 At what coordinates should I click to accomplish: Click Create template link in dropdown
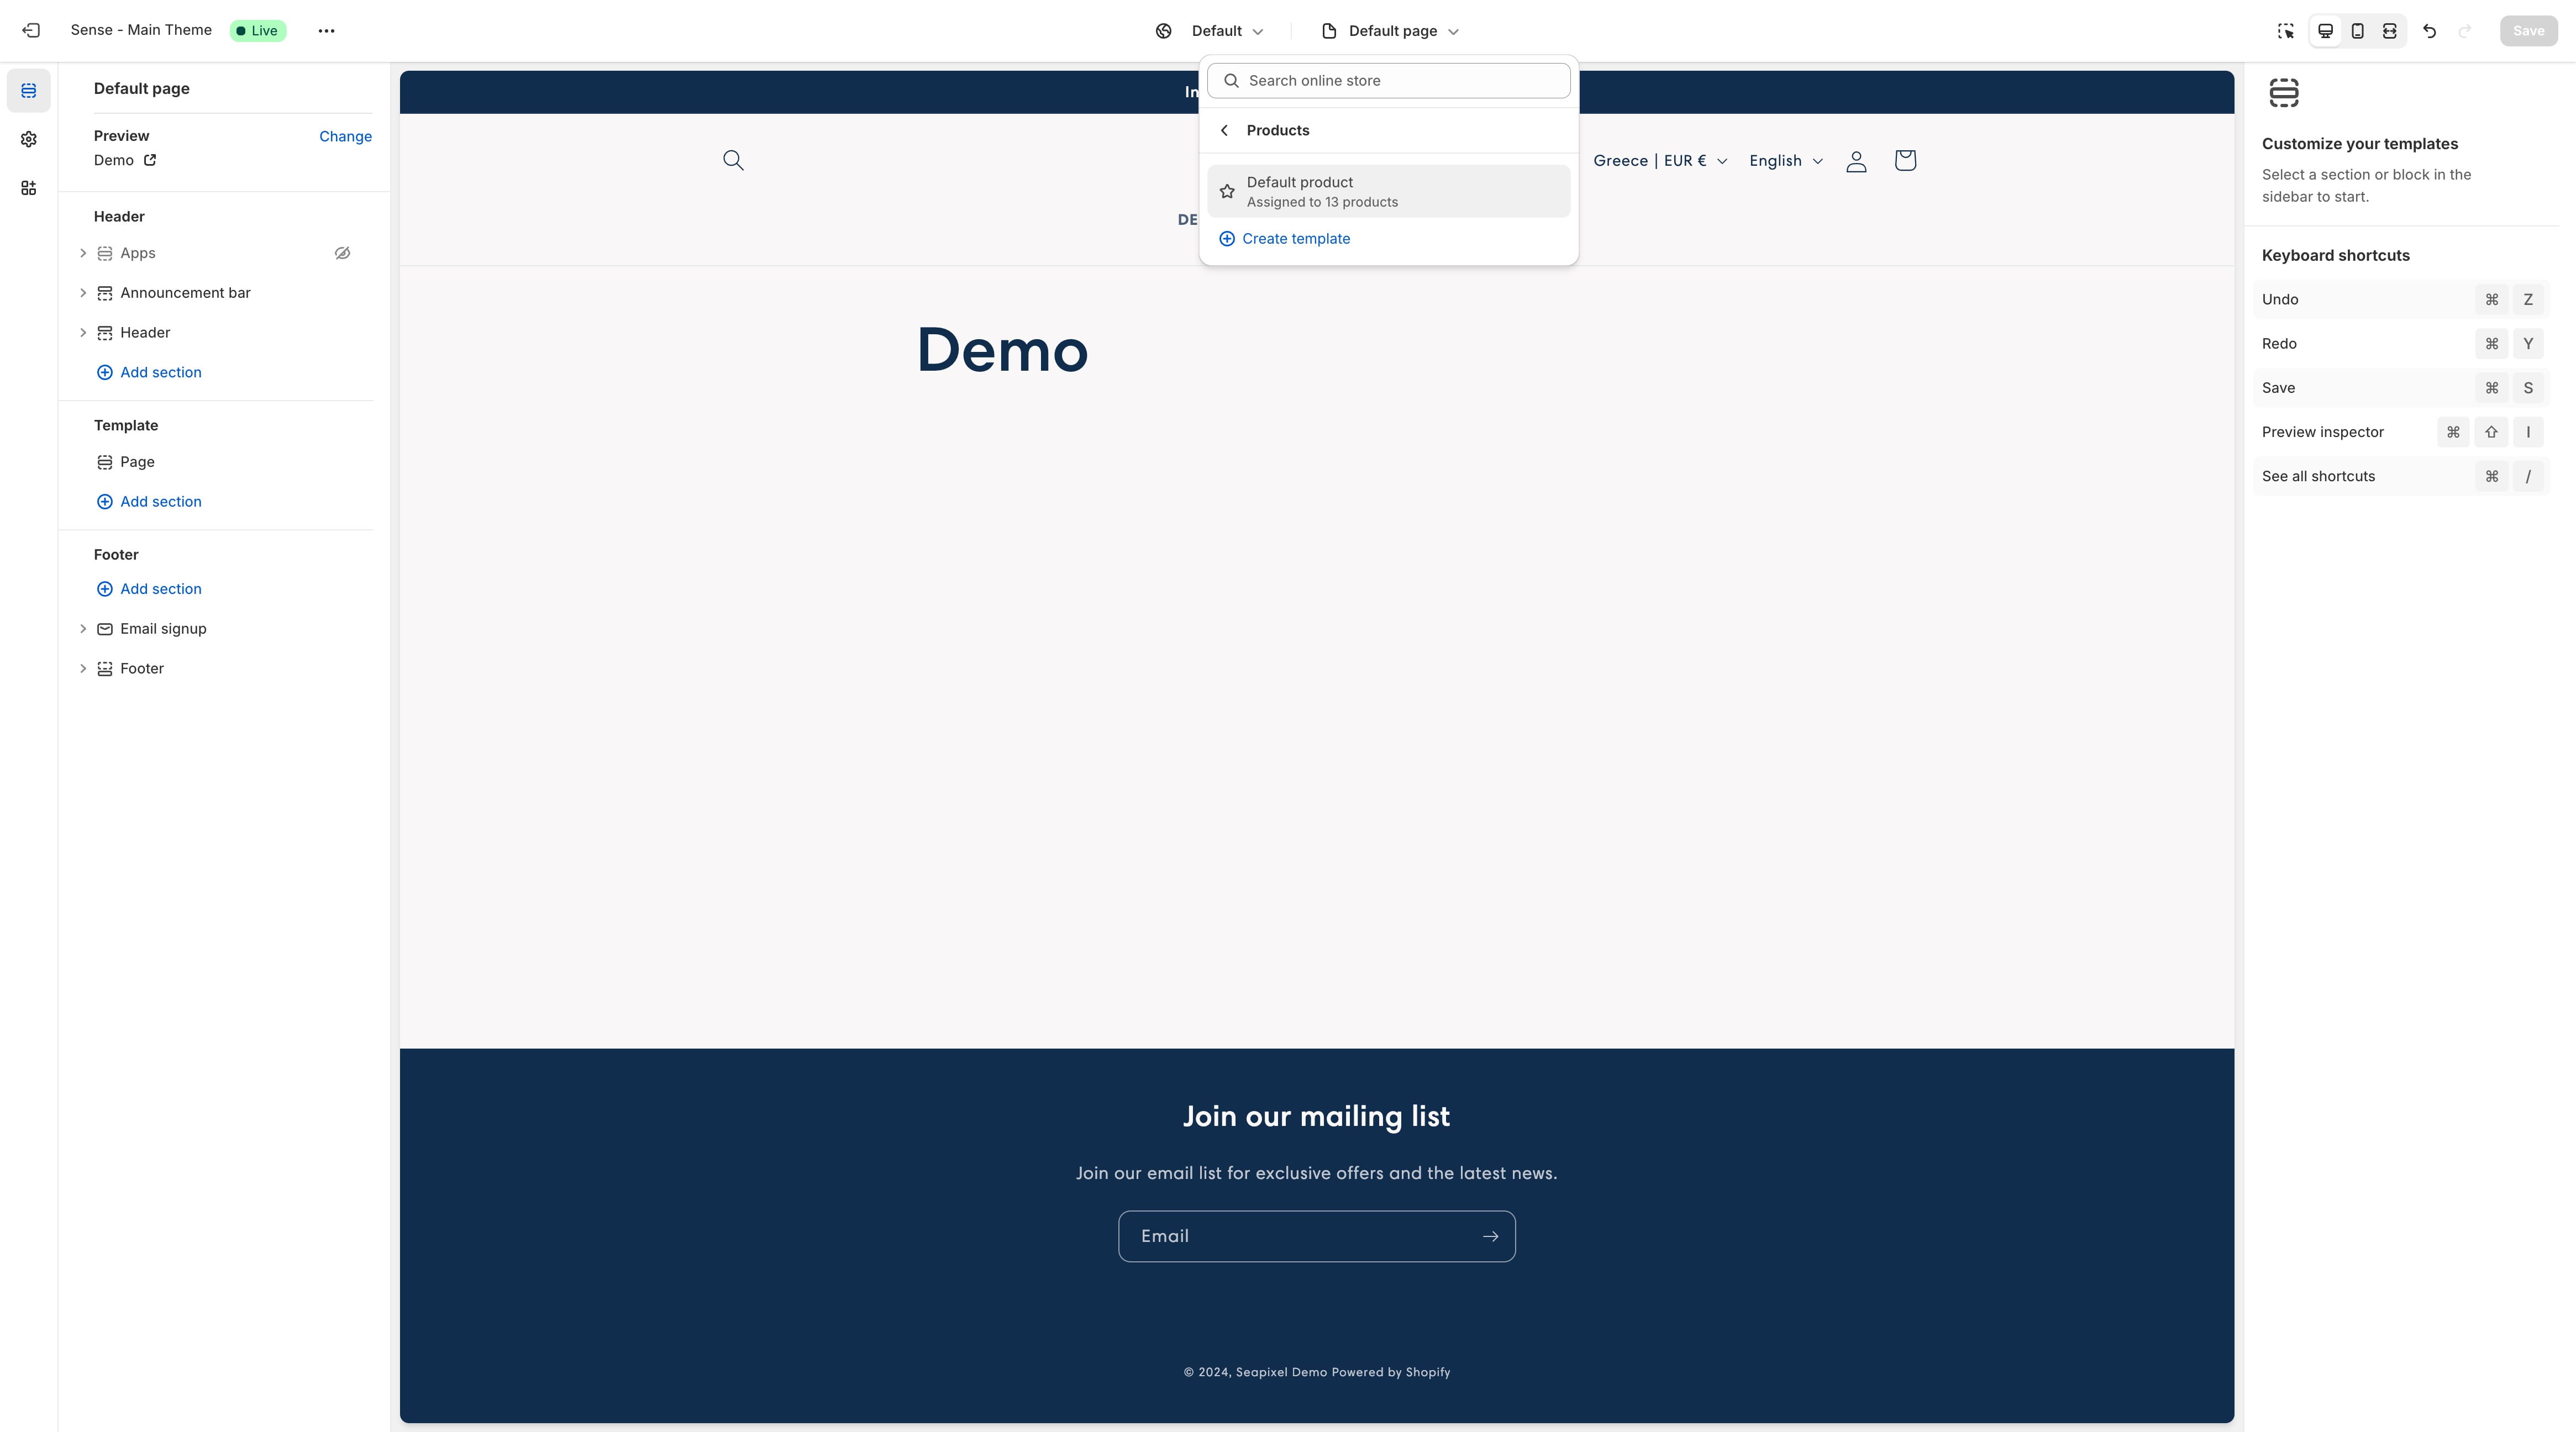pyautogui.click(x=1298, y=238)
